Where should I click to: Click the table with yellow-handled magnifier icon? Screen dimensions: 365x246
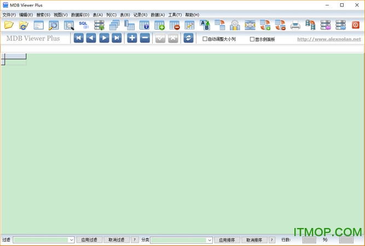(54, 25)
